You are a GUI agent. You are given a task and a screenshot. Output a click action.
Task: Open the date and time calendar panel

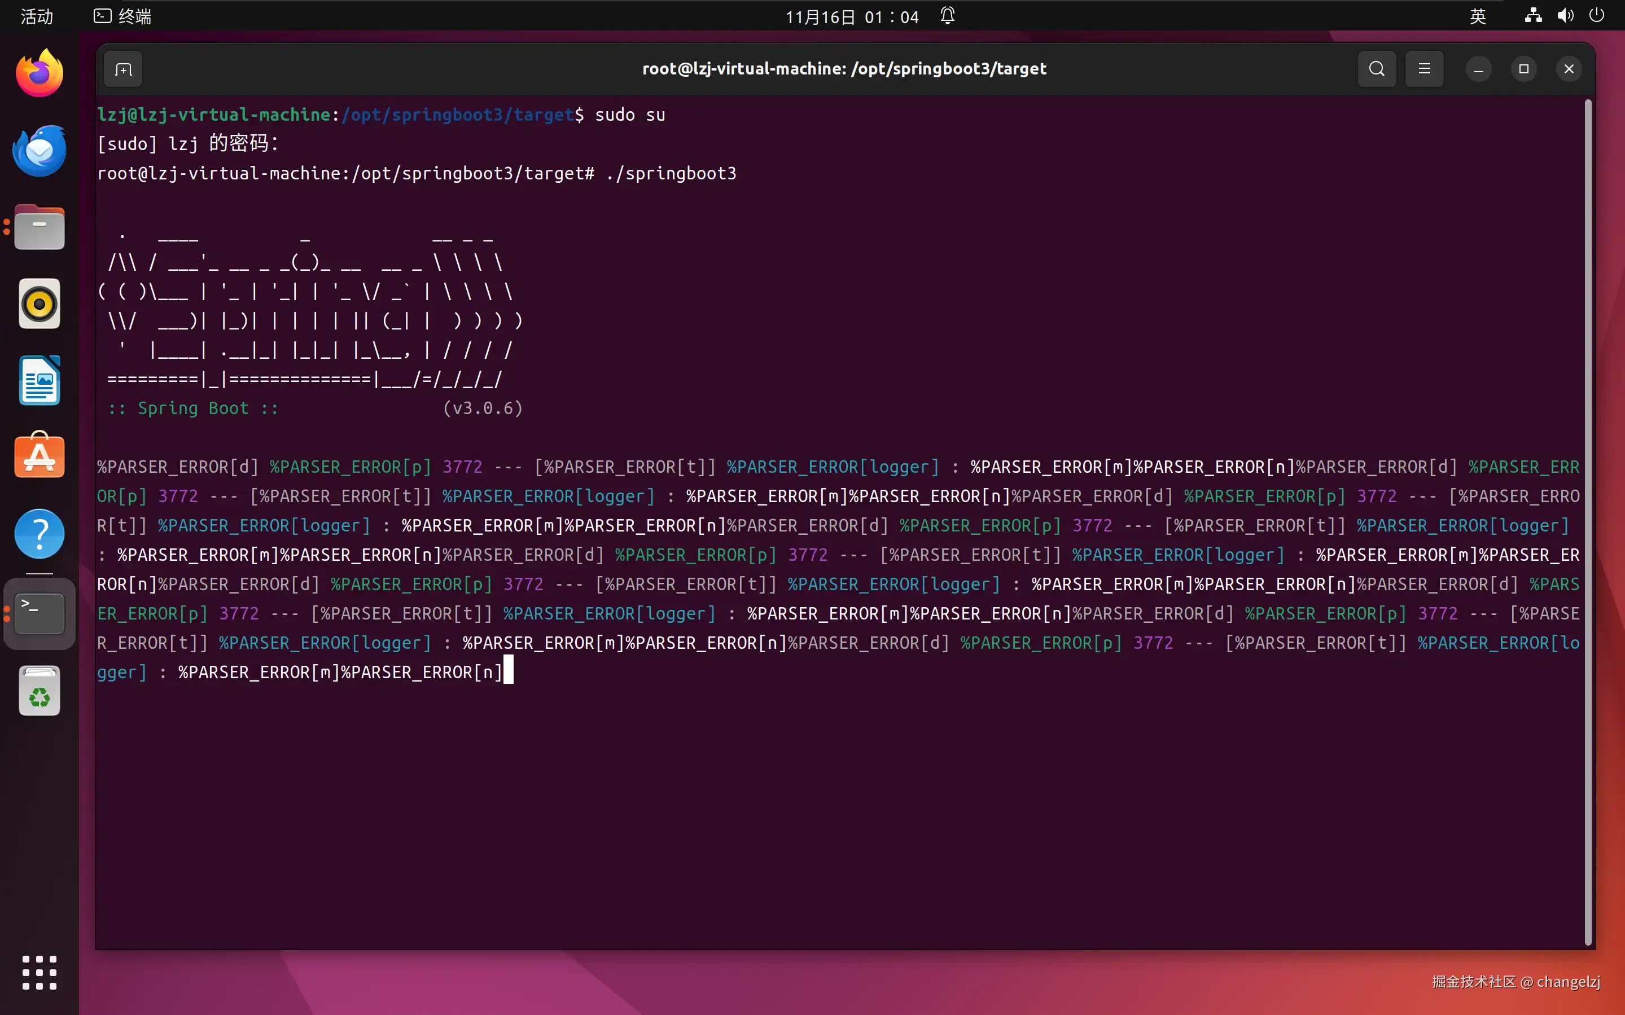(x=852, y=16)
